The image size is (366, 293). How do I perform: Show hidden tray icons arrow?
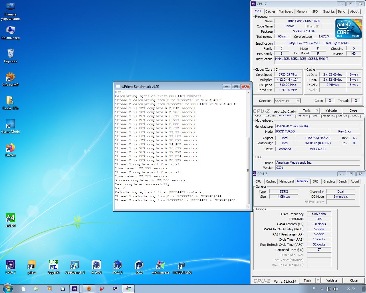point(322,289)
